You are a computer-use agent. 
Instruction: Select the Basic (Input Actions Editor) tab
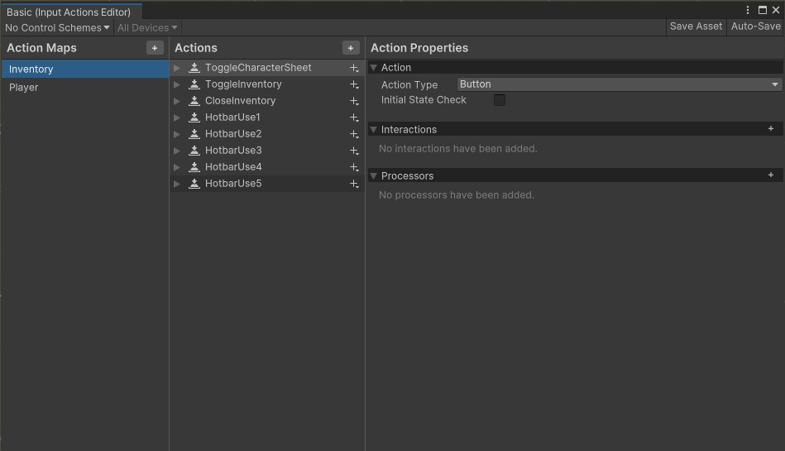click(x=69, y=12)
